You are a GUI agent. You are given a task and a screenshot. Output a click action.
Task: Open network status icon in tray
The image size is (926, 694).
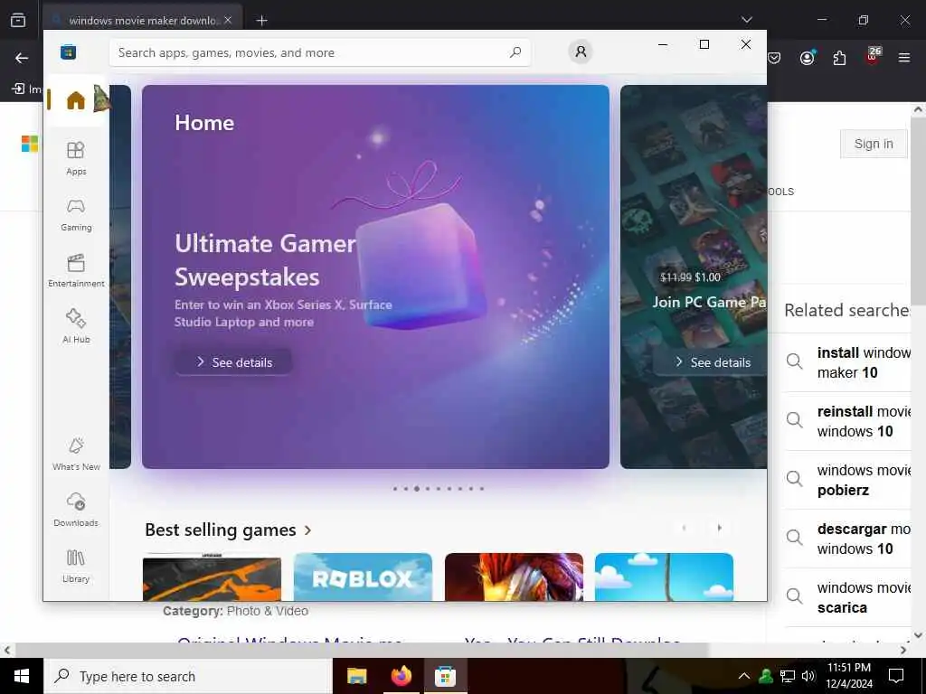pyautogui.click(x=788, y=676)
